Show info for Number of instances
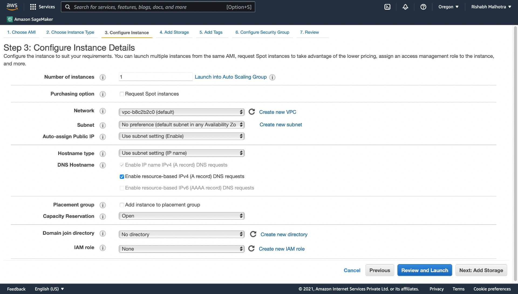The image size is (518, 294). (103, 77)
